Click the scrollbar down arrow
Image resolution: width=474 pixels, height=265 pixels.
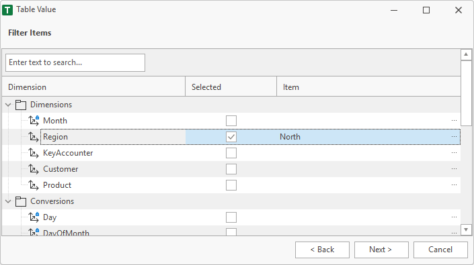point(466,229)
